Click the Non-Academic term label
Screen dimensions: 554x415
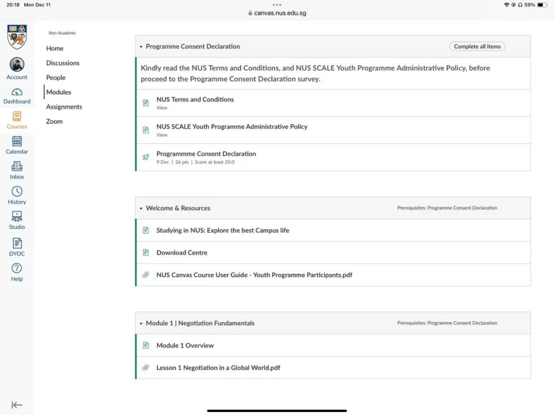[62, 33]
